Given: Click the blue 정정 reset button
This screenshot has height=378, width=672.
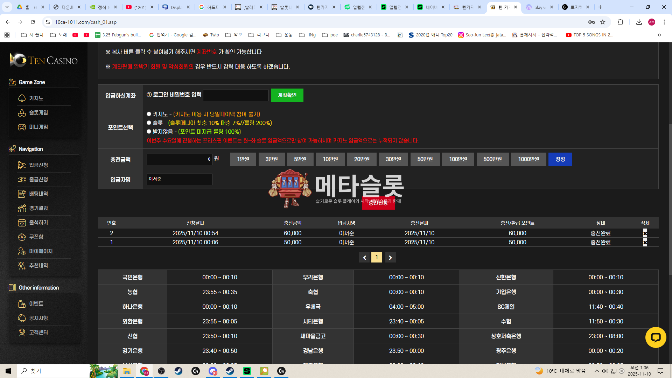Looking at the screenshot, I should click(x=560, y=159).
